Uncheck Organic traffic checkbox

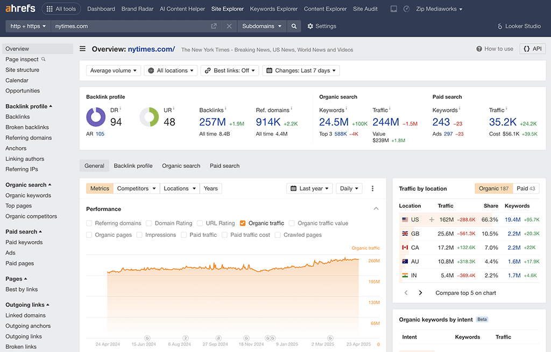coord(243,223)
